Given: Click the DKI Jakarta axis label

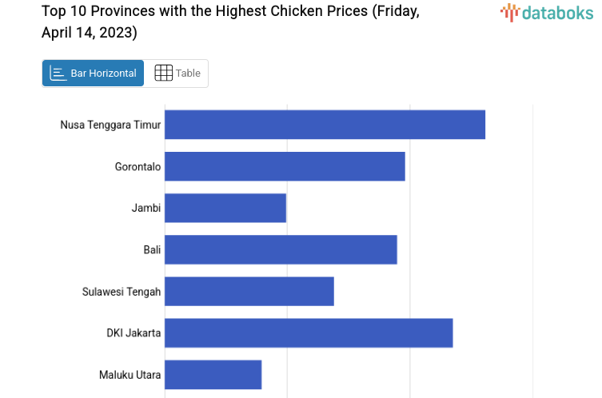Looking at the screenshot, I should tap(134, 332).
